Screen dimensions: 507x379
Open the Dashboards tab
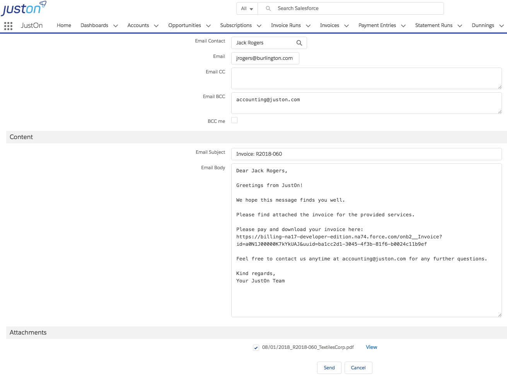(x=94, y=25)
